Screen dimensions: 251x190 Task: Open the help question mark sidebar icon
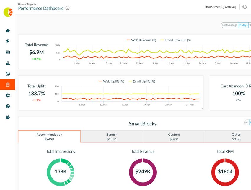(x=8, y=106)
